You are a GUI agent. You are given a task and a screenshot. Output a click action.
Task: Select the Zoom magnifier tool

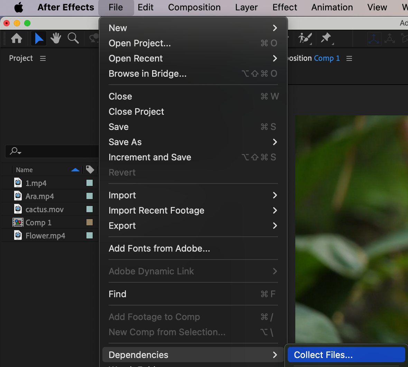(73, 38)
